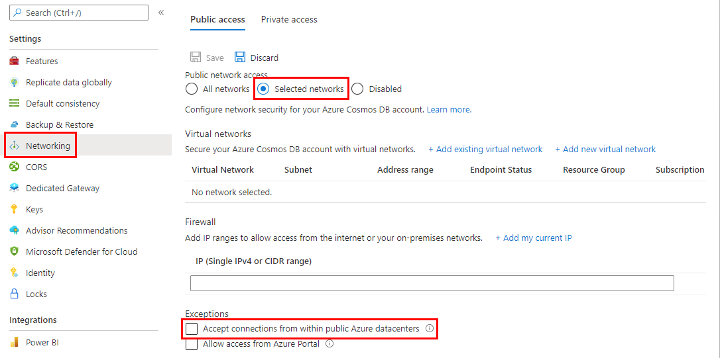Click the Features toolbox icon
This screenshot has height=358, width=720.
tap(15, 62)
